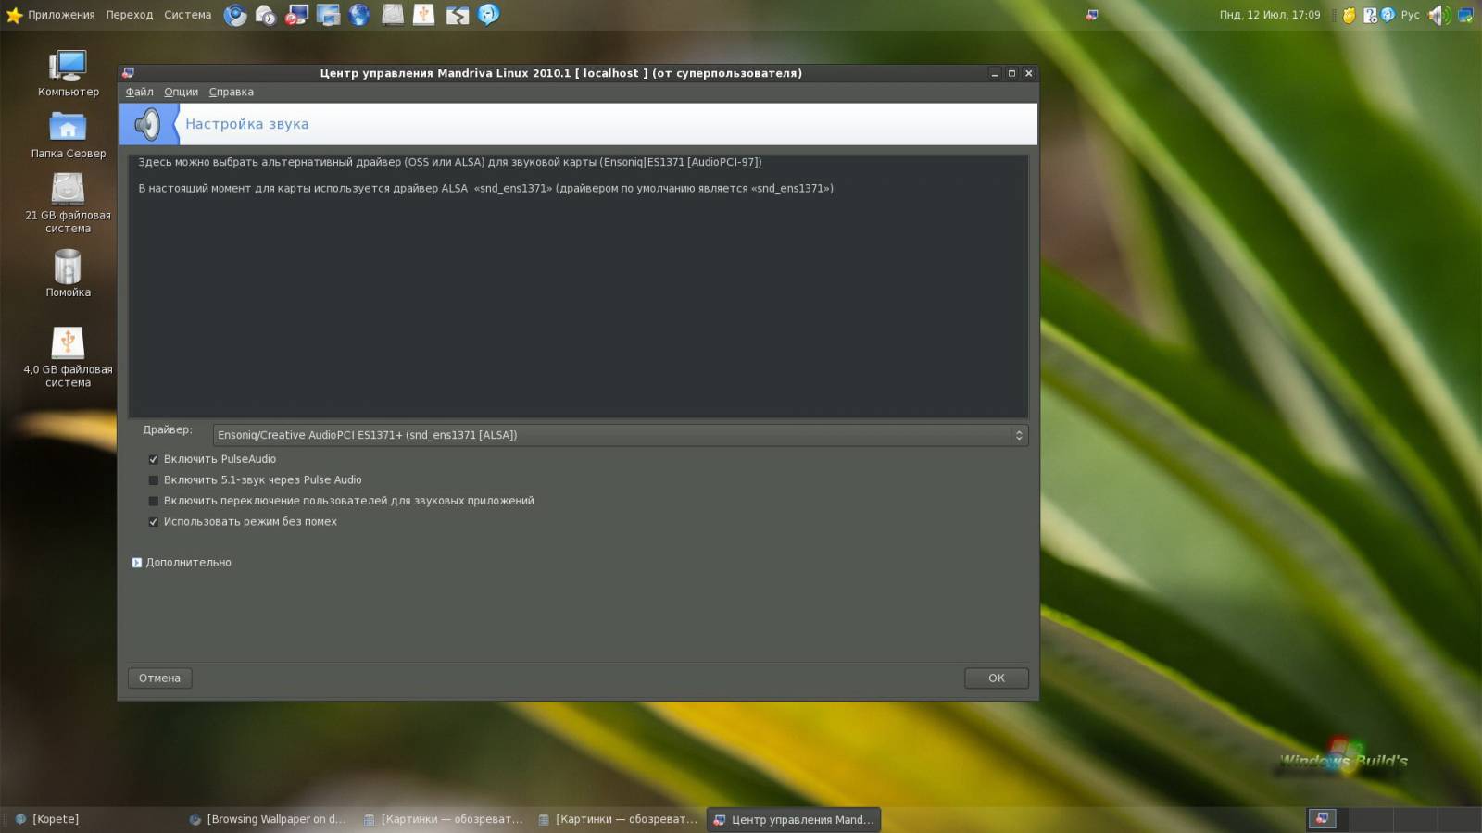Open the Компьютер desktop icon
This screenshot has height=833, width=1482.
pos(68,73)
